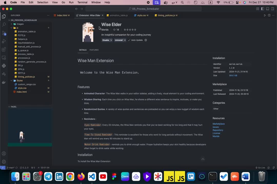This screenshot has height=184, width=277.
Task: Switch to the timing_policies.js editor tab
Action: pyautogui.click(x=166, y=15)
